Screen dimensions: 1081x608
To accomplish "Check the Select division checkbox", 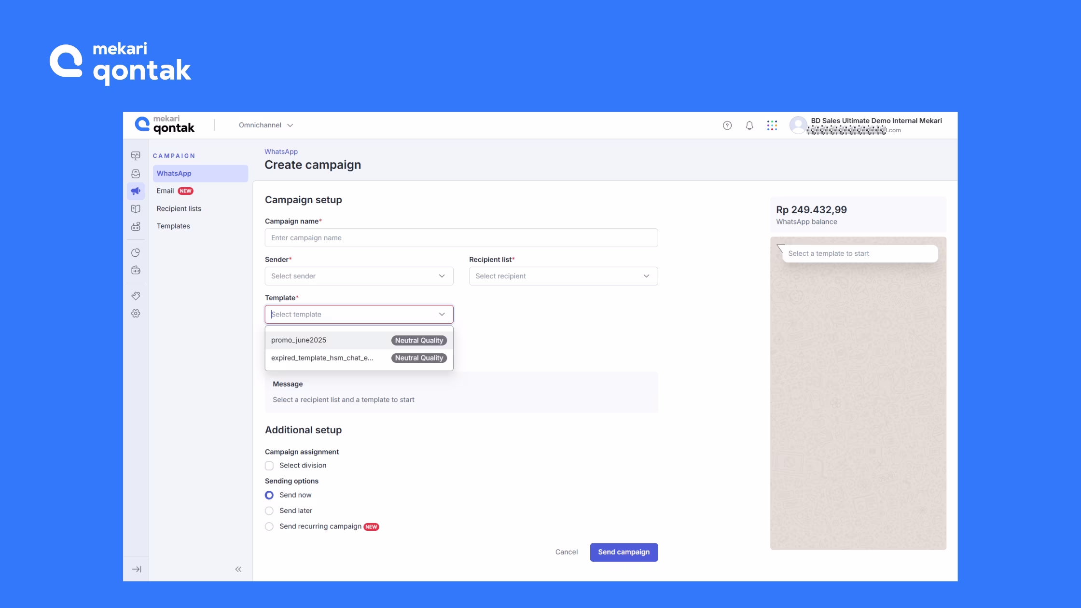I will tap(269, 466).
